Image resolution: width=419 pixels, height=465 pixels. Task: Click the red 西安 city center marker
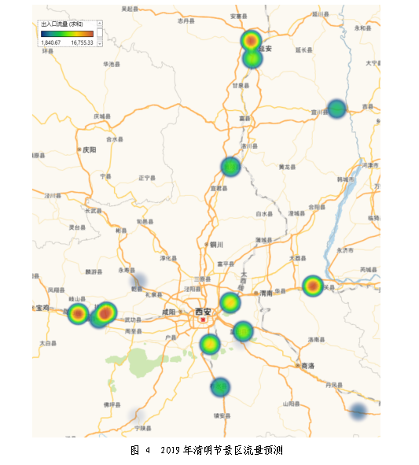[x=203, y=319]
